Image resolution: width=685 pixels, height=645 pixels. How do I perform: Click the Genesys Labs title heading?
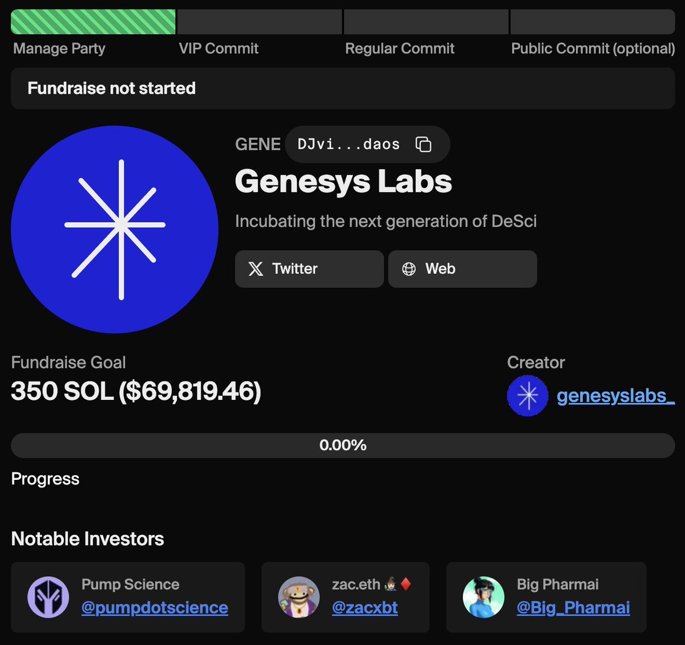point(344,182)
